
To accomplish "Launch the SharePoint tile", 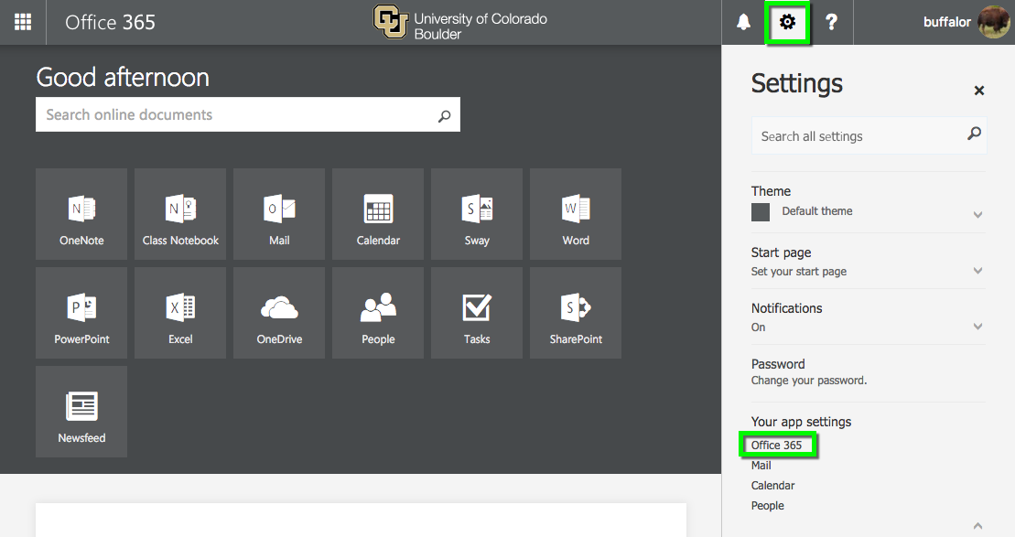I will pos(576,313).
